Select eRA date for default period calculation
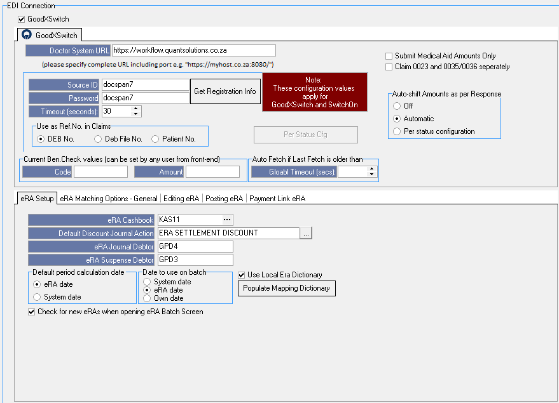The width and height of the screenshot is (559, 403). (x=37, y=284)
